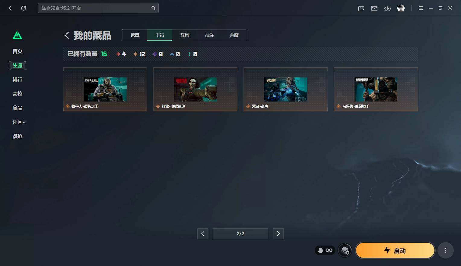Open the three-dot more options button
This screenshot has height=266, width=461.
446,250
